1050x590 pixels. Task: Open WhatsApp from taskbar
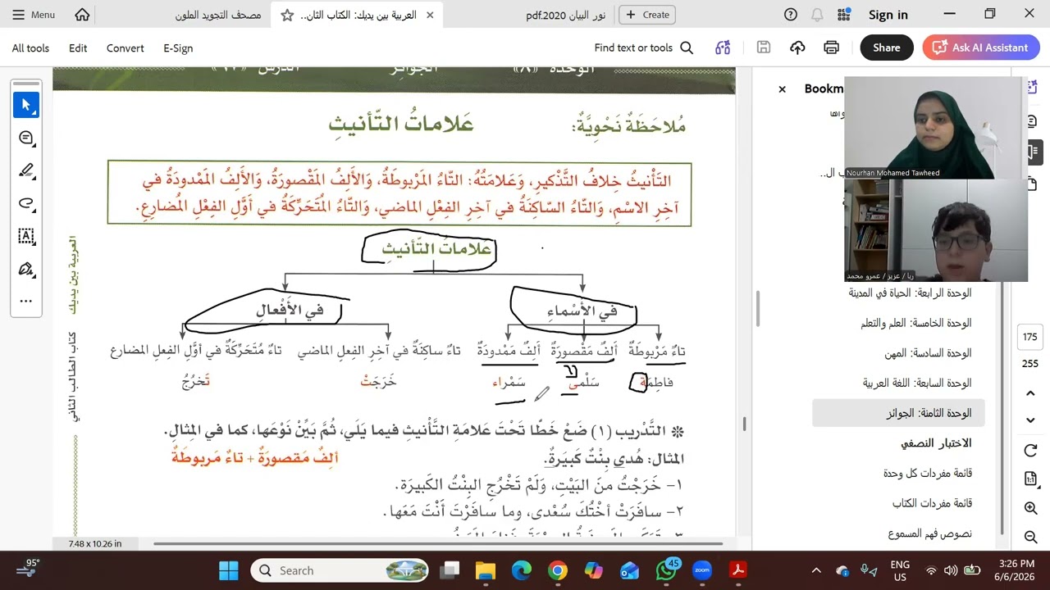click(666, 570)
